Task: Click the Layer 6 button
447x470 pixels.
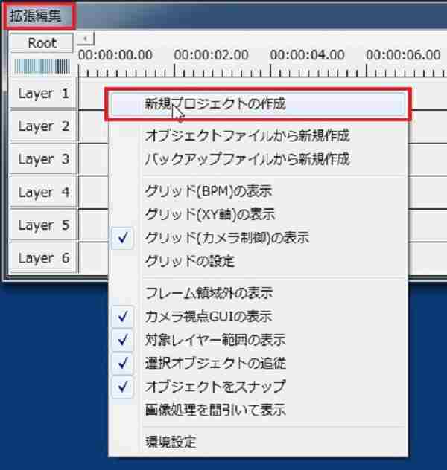Action: 43,258
